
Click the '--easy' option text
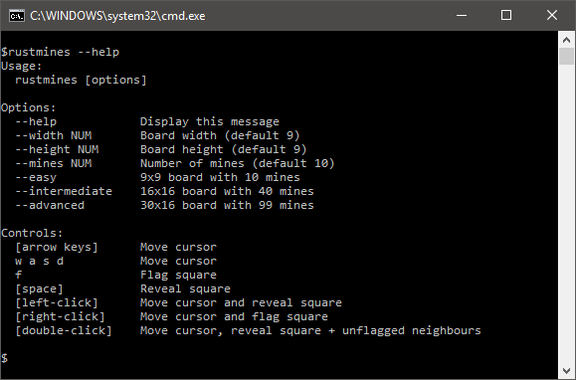(36, 177)
